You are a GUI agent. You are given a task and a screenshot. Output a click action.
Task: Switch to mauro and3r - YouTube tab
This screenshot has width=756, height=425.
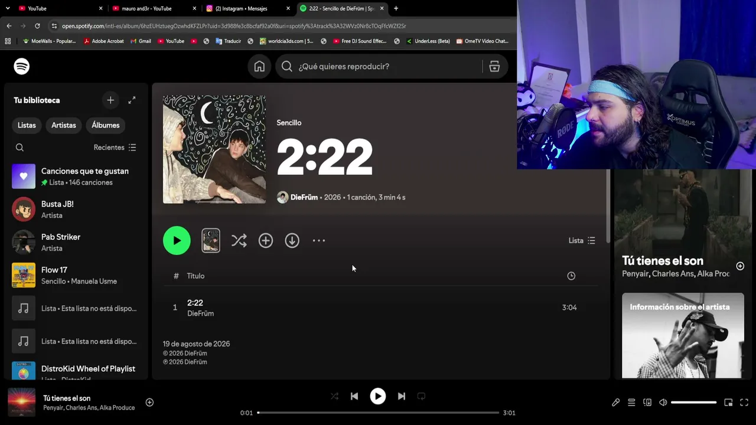pos(155,8)
